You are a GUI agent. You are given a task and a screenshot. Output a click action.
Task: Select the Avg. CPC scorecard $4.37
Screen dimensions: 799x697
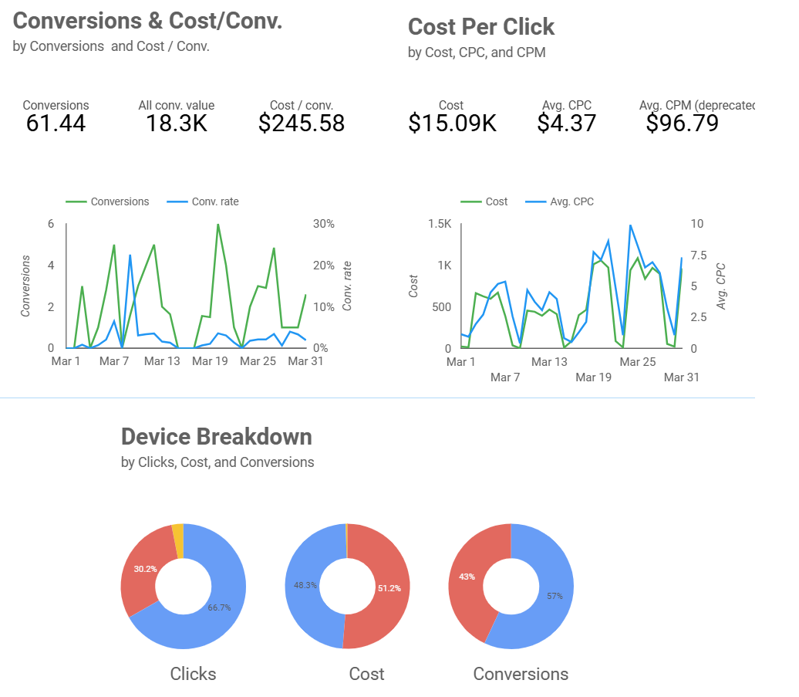[x=567, y=122]
